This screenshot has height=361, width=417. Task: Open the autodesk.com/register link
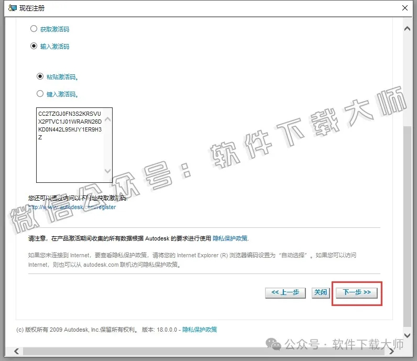pos(72,207)
